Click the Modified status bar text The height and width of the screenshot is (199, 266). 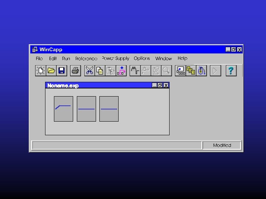tap(222, 145)
